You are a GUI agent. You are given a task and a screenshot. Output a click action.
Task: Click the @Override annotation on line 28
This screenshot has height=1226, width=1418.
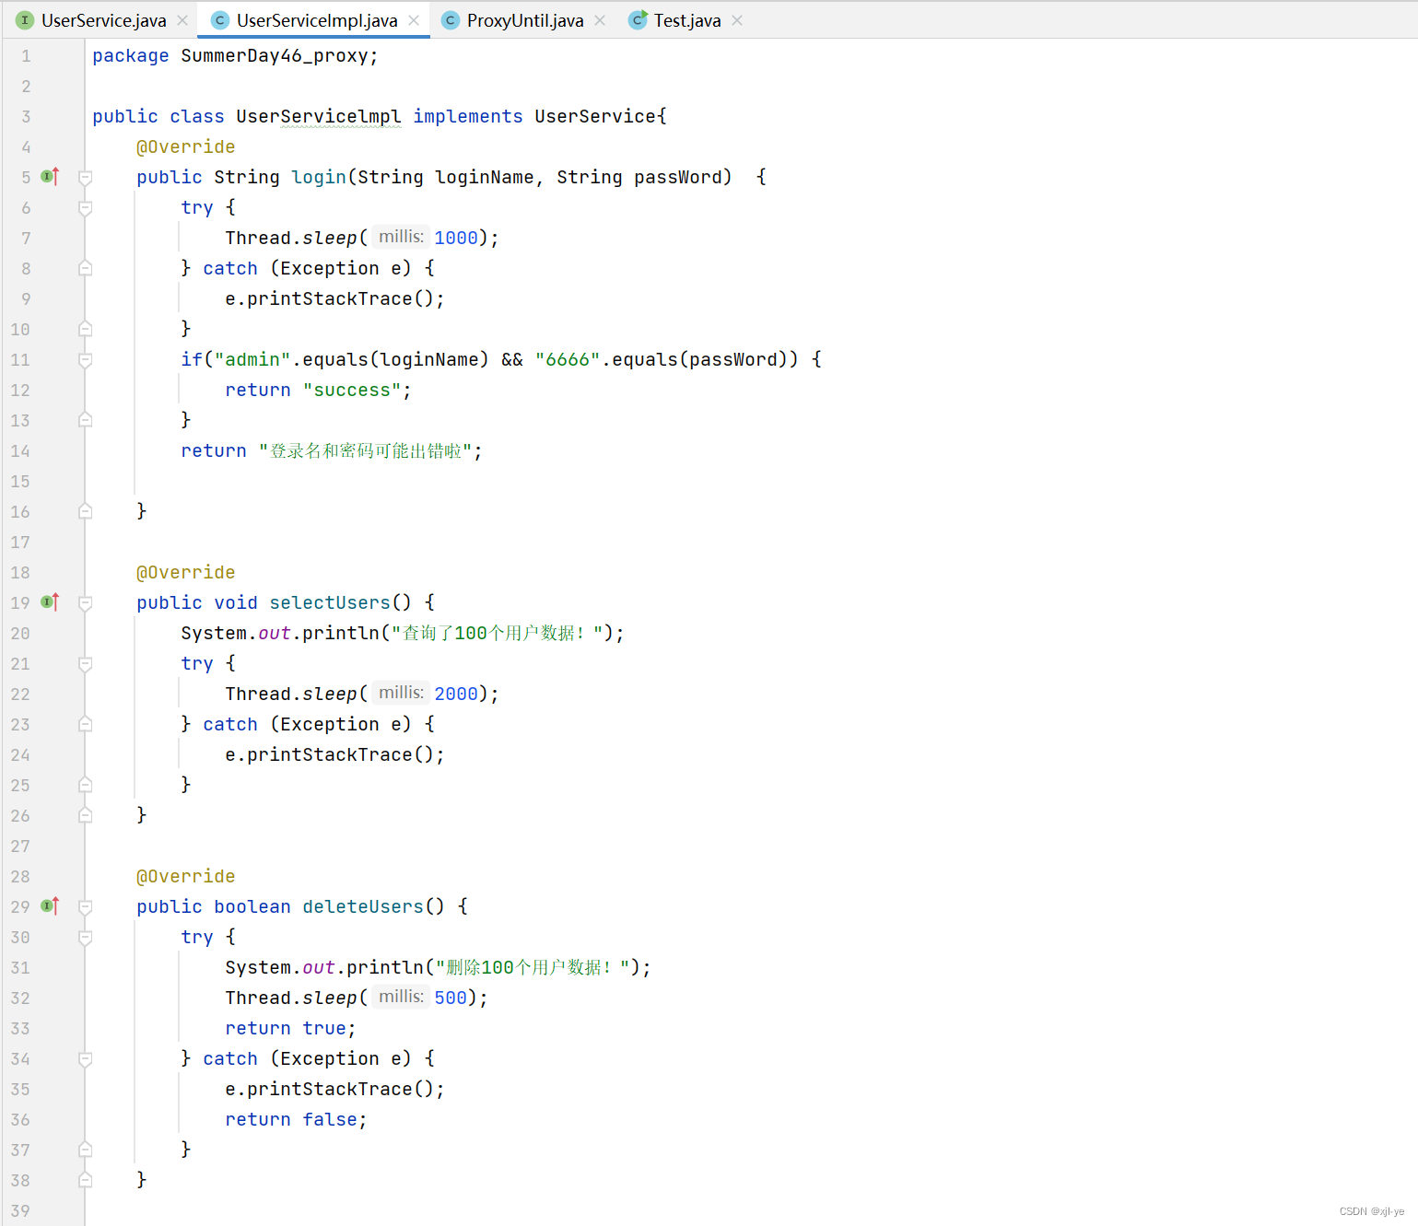point(186,876)
